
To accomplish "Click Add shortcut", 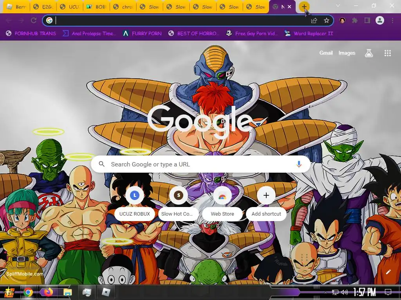I will point(266,203).
